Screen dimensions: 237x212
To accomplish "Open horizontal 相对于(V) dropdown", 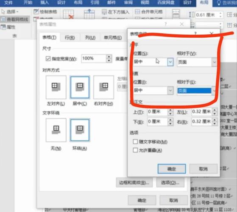I will click(x=214, y=62).
